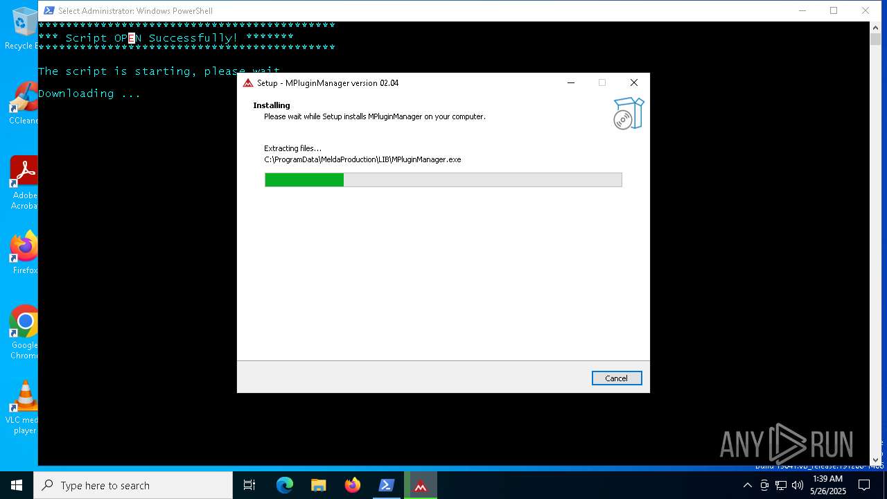This screenshot has width=887, height=499.
Task: Launch Microsoft Edge from the taskbar
Action: [285, 485]
